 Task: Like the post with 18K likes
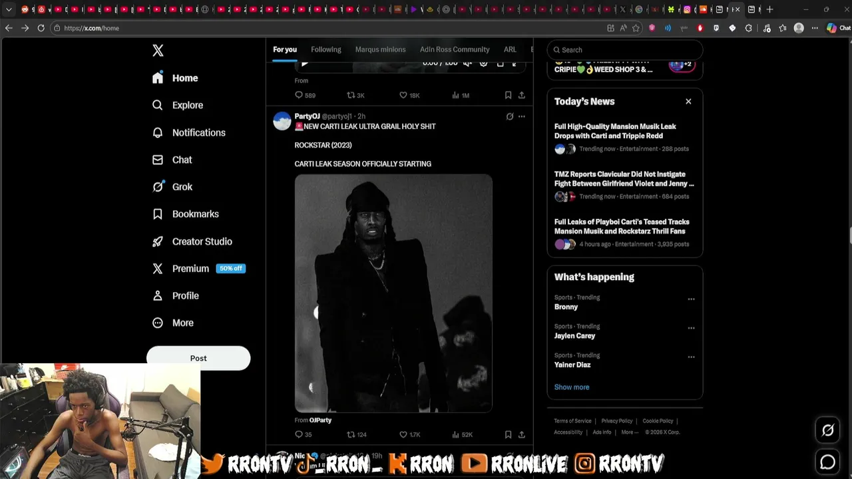point(409,95)
